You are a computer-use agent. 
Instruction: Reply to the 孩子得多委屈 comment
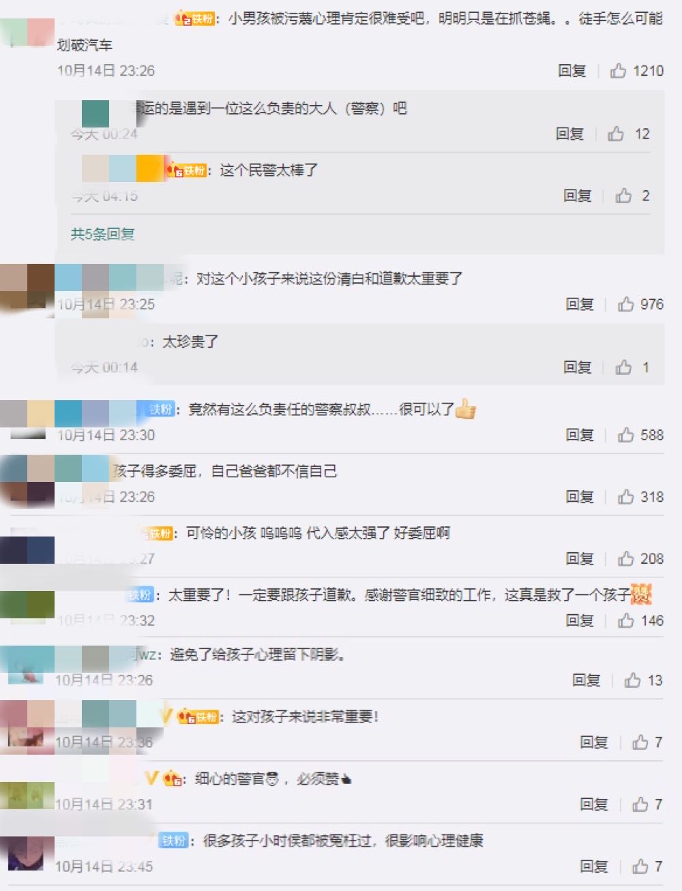[579, 497]
